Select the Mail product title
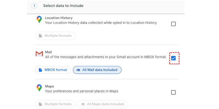Image resolution: width=219 pixels, height=109 pixels. 48,52
